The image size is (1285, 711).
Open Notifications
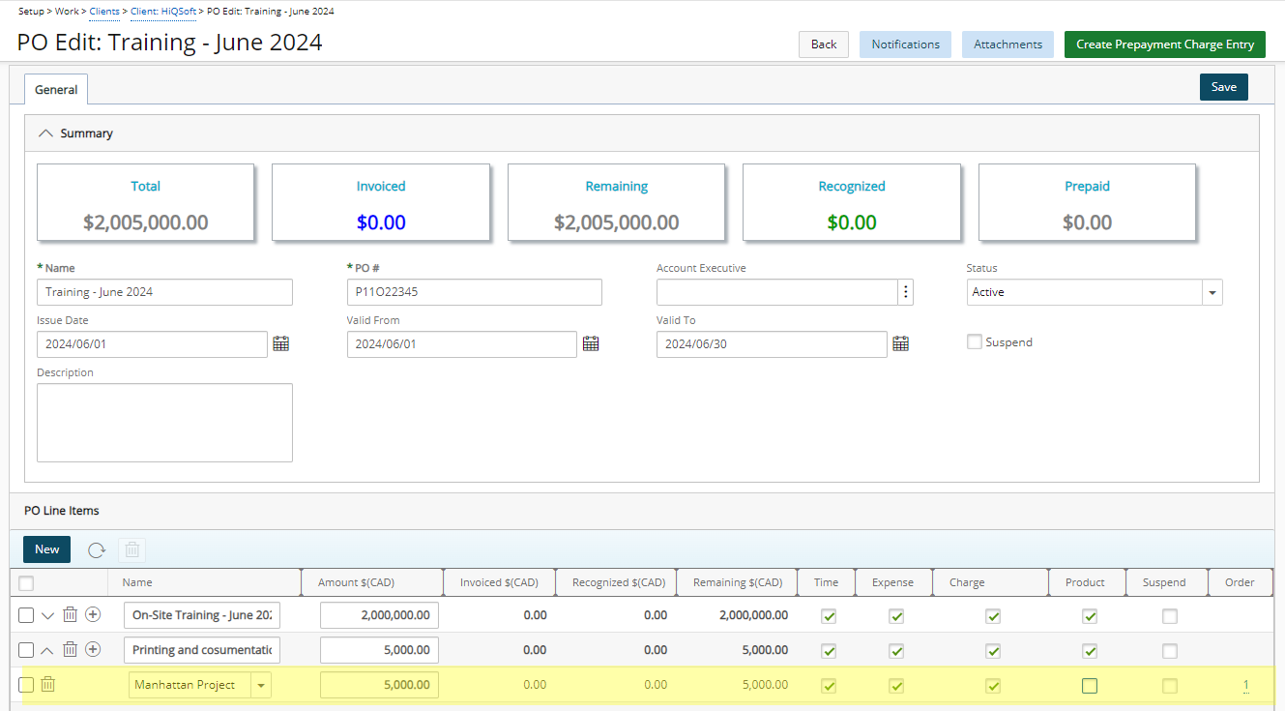pos(905,44)
